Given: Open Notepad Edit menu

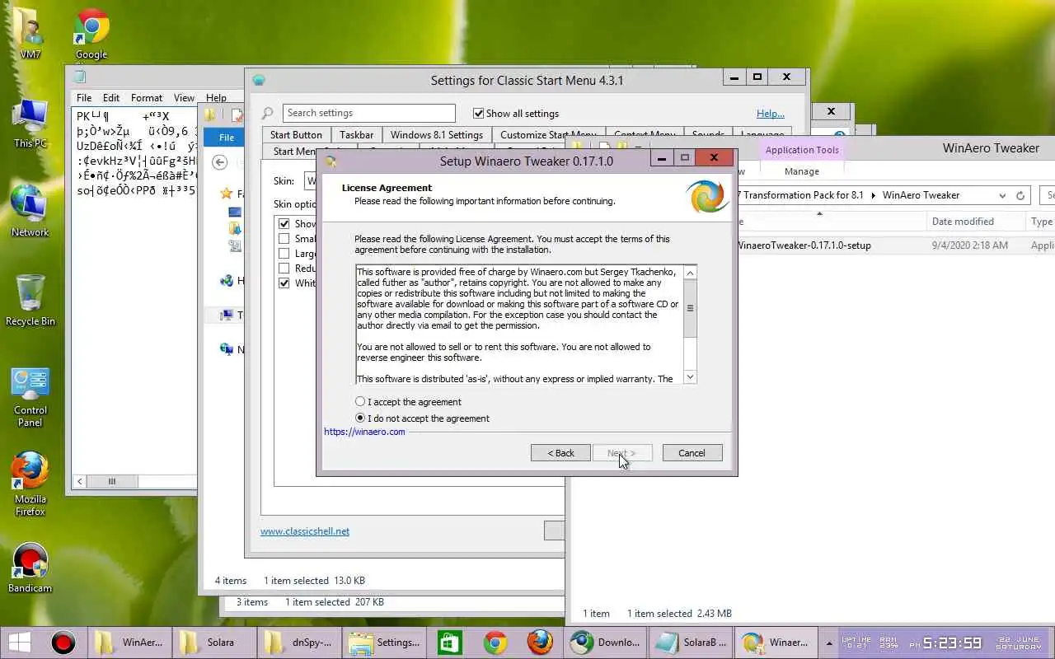Looking at the screenshot, I should (x=111, y=98).
